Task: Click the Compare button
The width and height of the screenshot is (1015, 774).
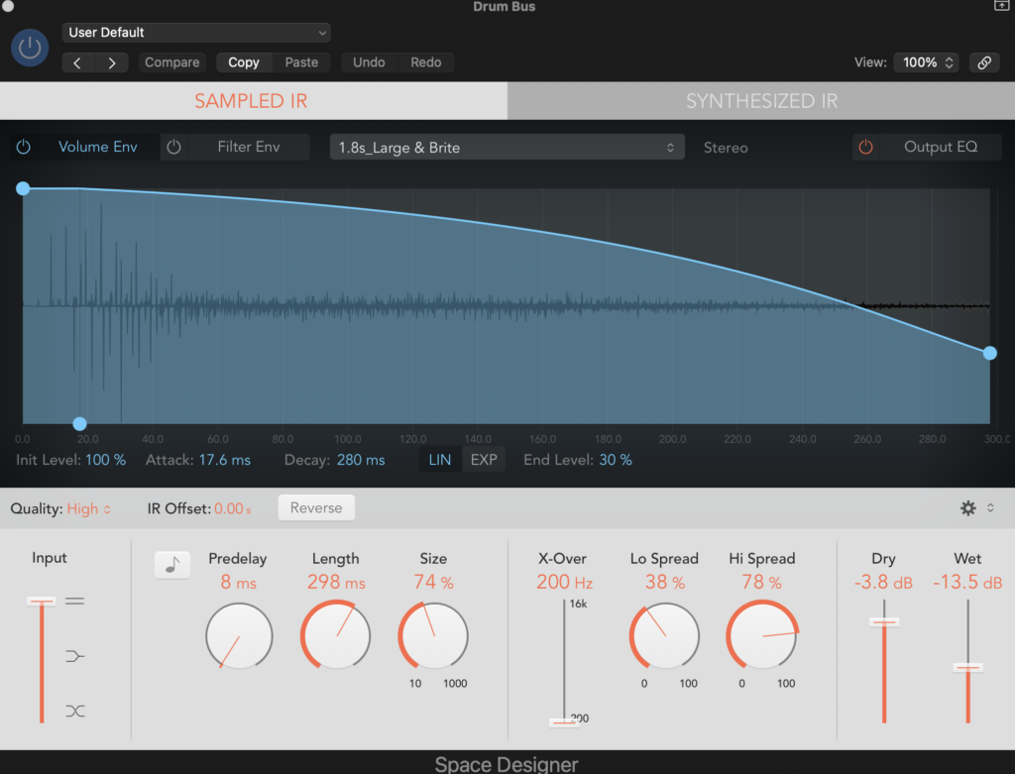Action: click(x=171, y=62)
